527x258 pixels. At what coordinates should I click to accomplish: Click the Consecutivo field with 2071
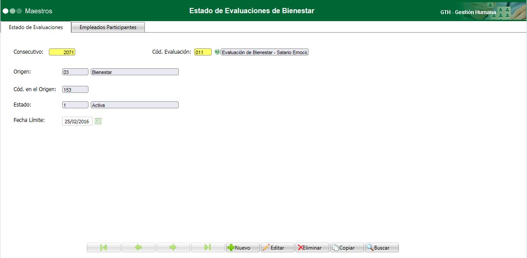tap(62, 52)
